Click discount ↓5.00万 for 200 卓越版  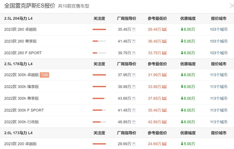pos(188,144)
